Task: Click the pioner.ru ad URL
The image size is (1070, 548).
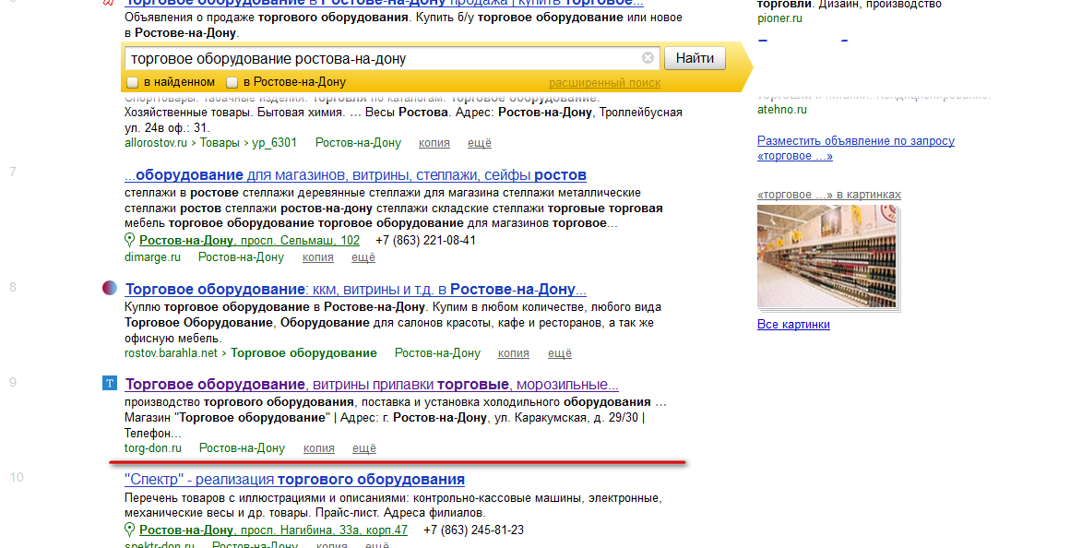Action: pyautogui.click(x=779, y=18)
